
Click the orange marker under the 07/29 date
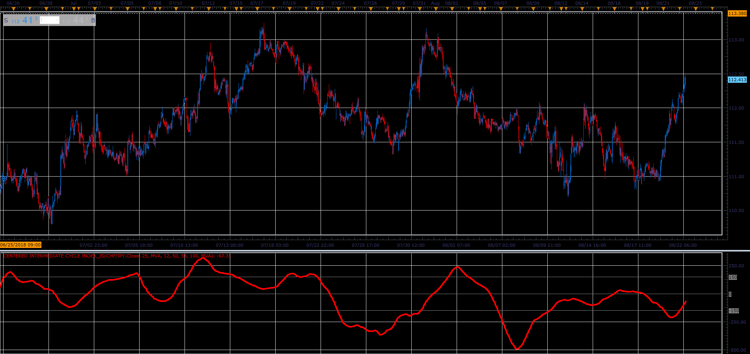[399, 9]
